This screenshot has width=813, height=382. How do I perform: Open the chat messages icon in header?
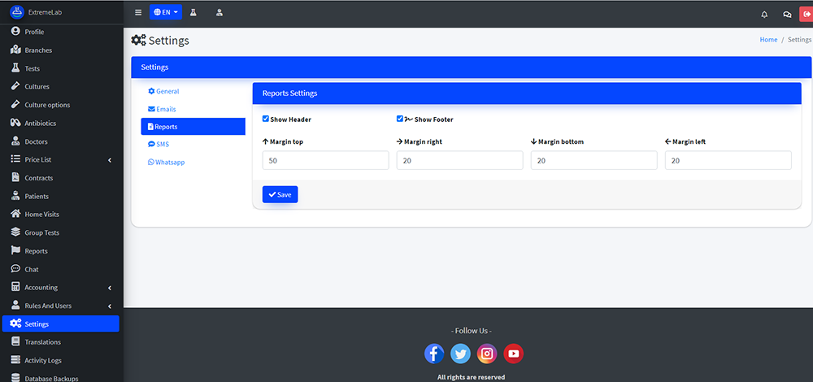786,14
